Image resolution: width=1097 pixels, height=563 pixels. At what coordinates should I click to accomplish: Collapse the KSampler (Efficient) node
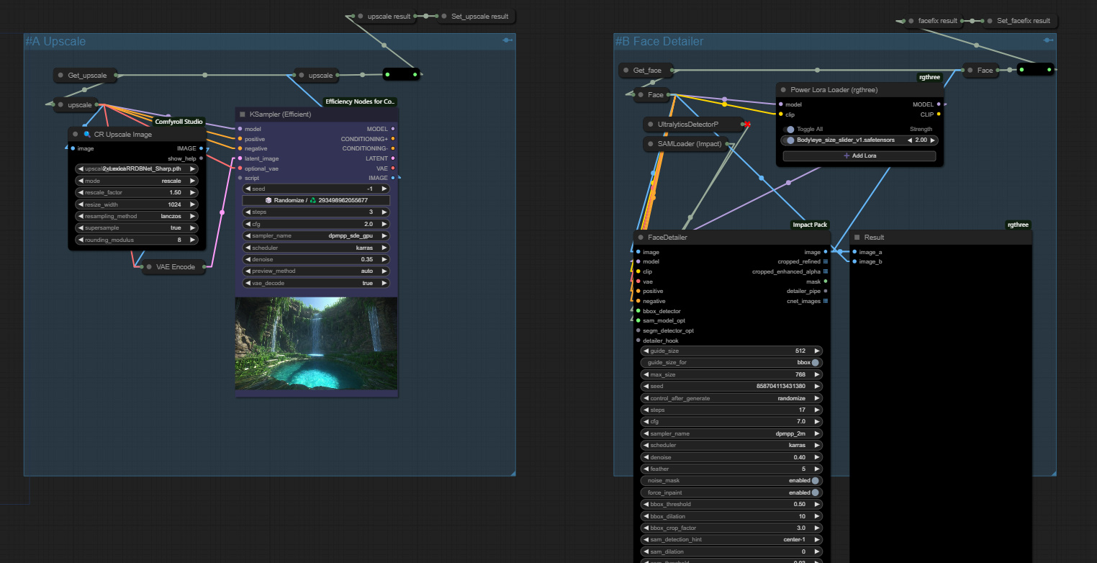click(x=242, y=114)
